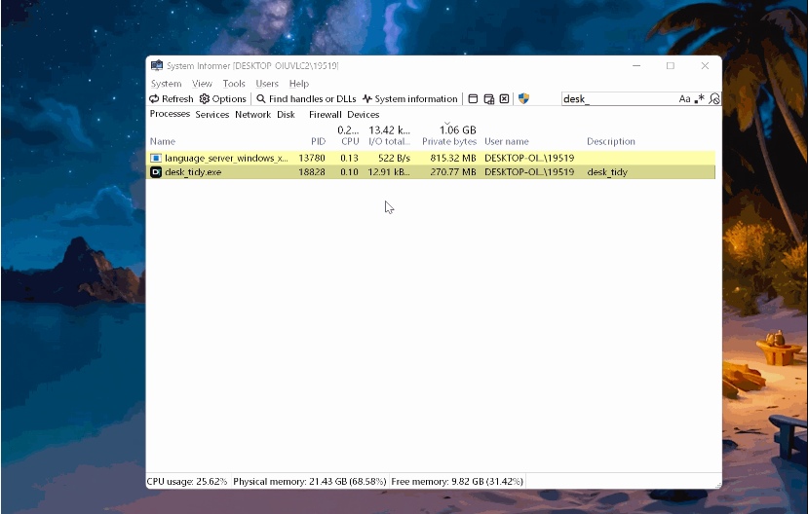The image size is (808, 514).
Task: Switch to the Disk tab
Action: (286, 114)
